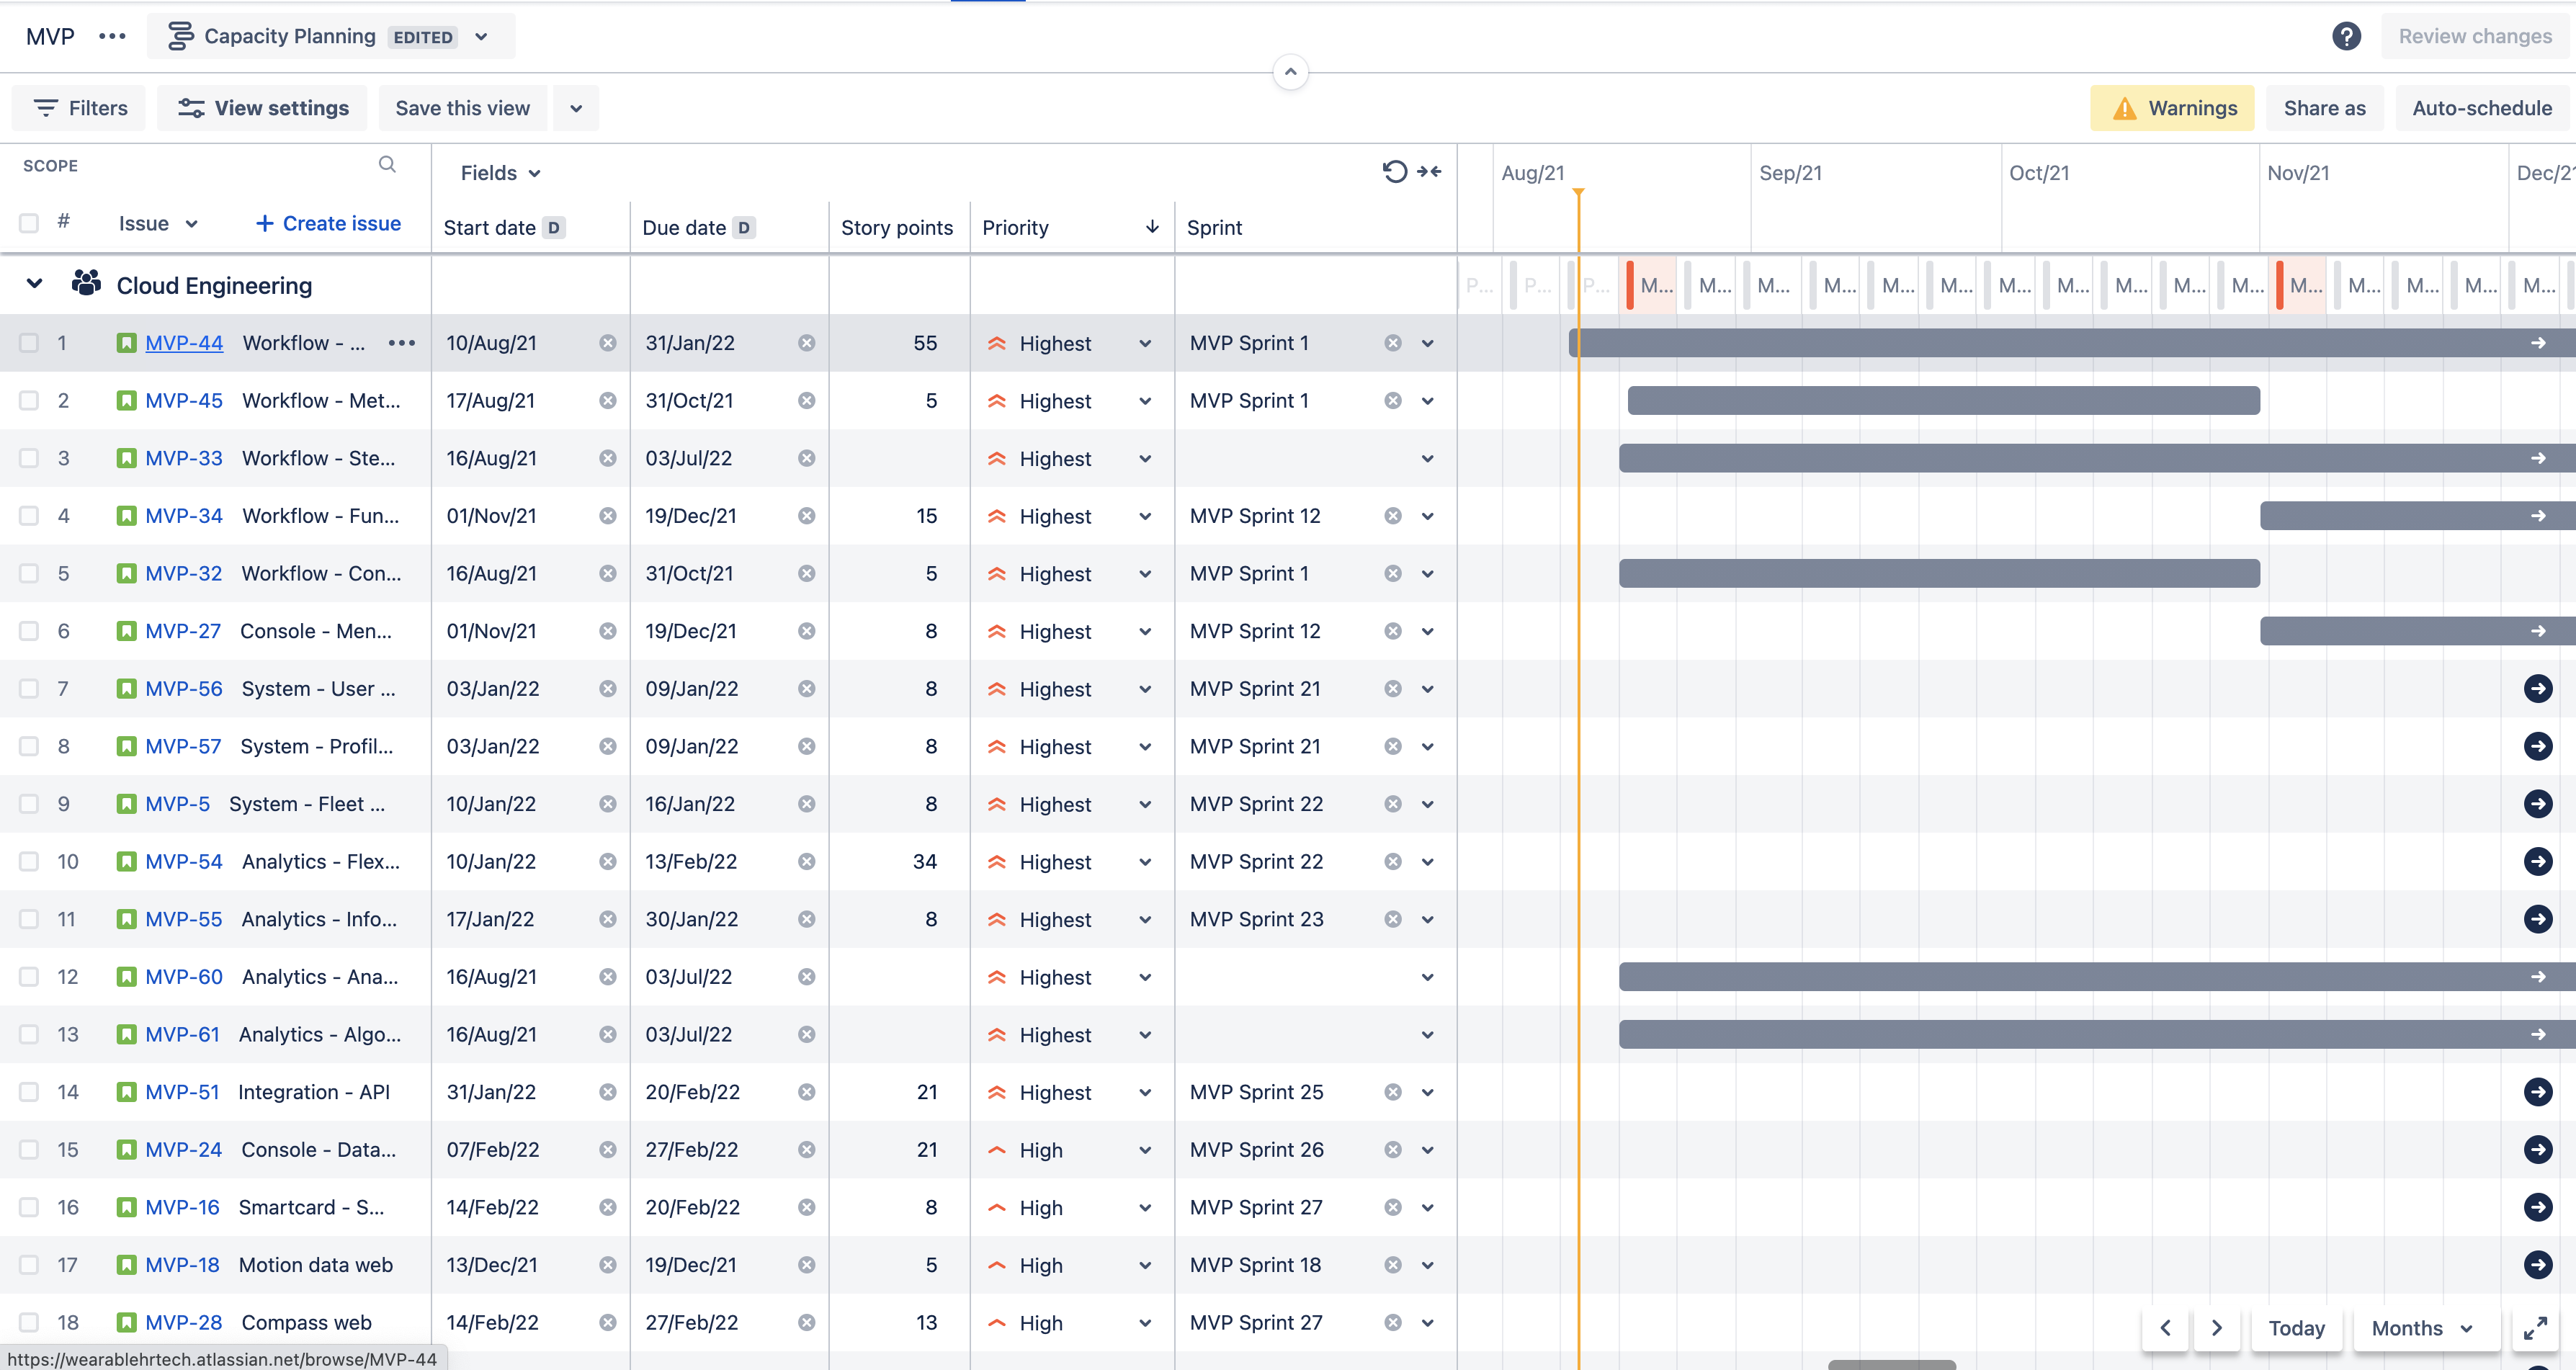Collapse the fields panel arrows icon
Viewport: 2576px width, 1370px height.
tap(1429, 172)
